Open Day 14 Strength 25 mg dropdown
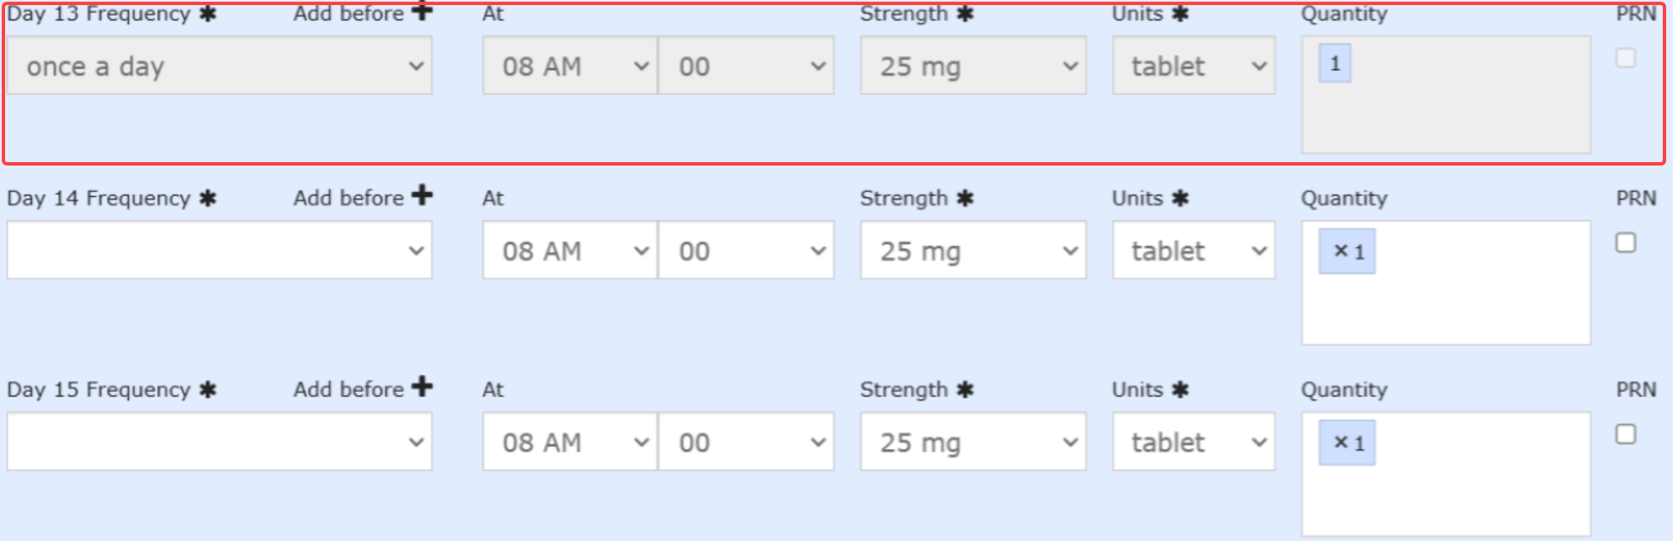Screen dimensions: 1673x541 pyautogui.click(x=973, y=251)
